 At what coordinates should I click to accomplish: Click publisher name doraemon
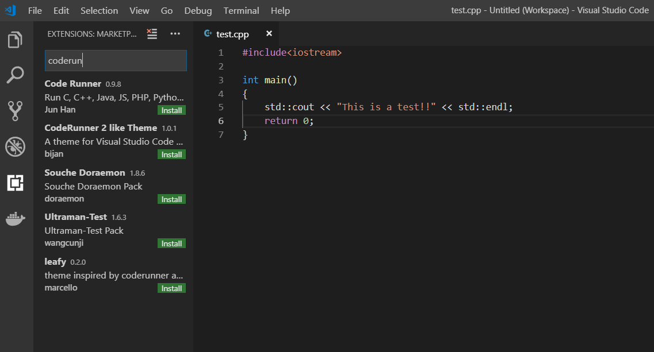(x=64, y=199)
